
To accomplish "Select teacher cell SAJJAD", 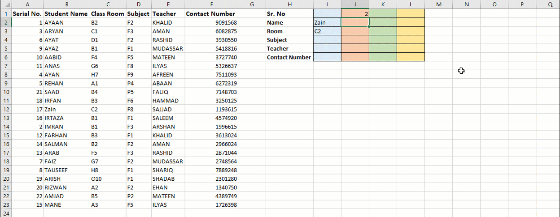I will (x=168, y=109).
